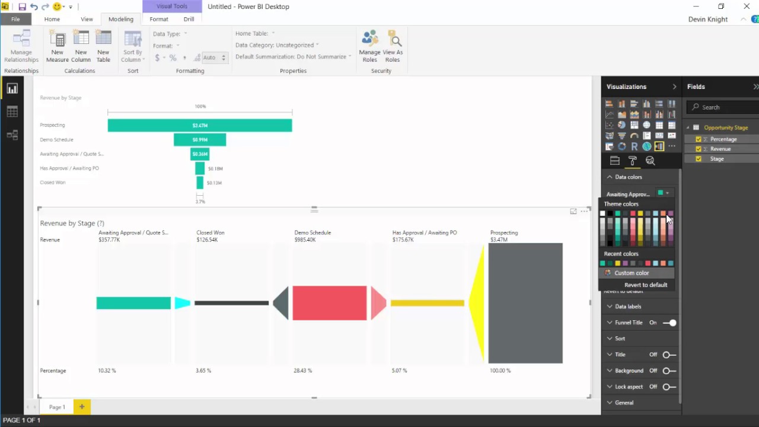
Task: Uncheck the Percentage field checkbox
Action: pyautogui.click(x=699, y=139)
